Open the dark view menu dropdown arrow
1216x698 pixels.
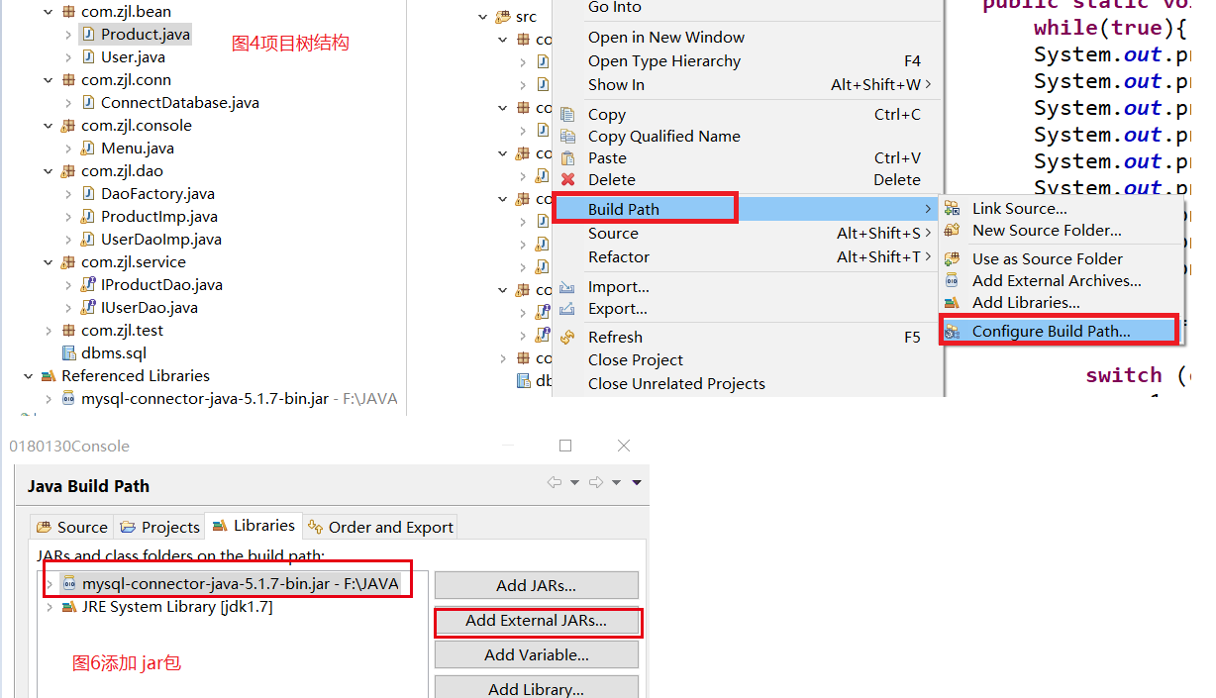point(637,483)
